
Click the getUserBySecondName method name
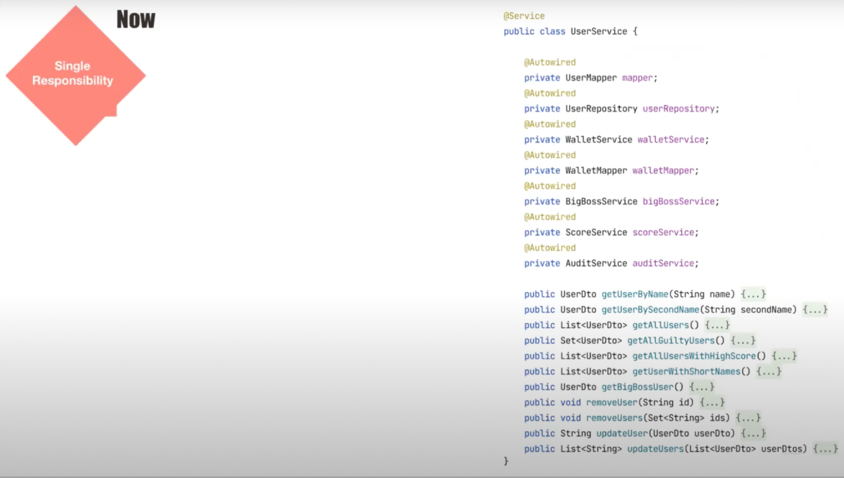click(651, 310)
